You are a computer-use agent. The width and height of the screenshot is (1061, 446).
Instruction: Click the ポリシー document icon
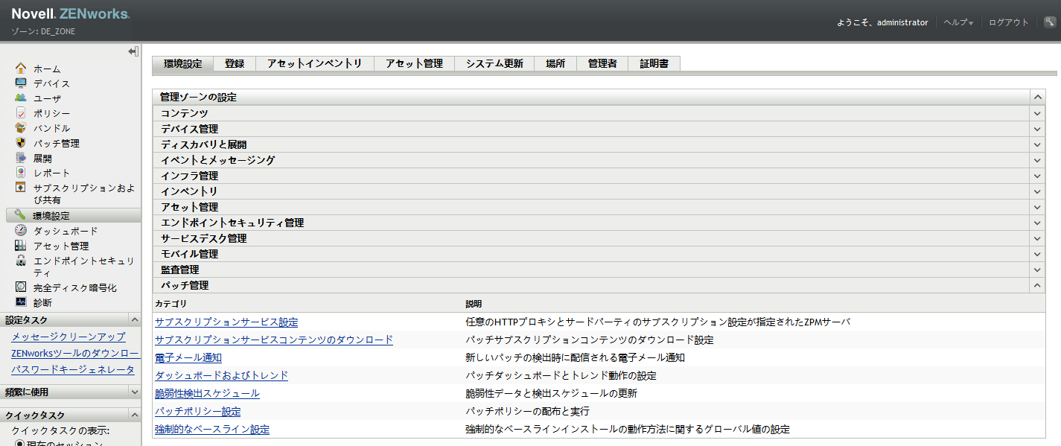pyautogui.click(x=21, y=113)
